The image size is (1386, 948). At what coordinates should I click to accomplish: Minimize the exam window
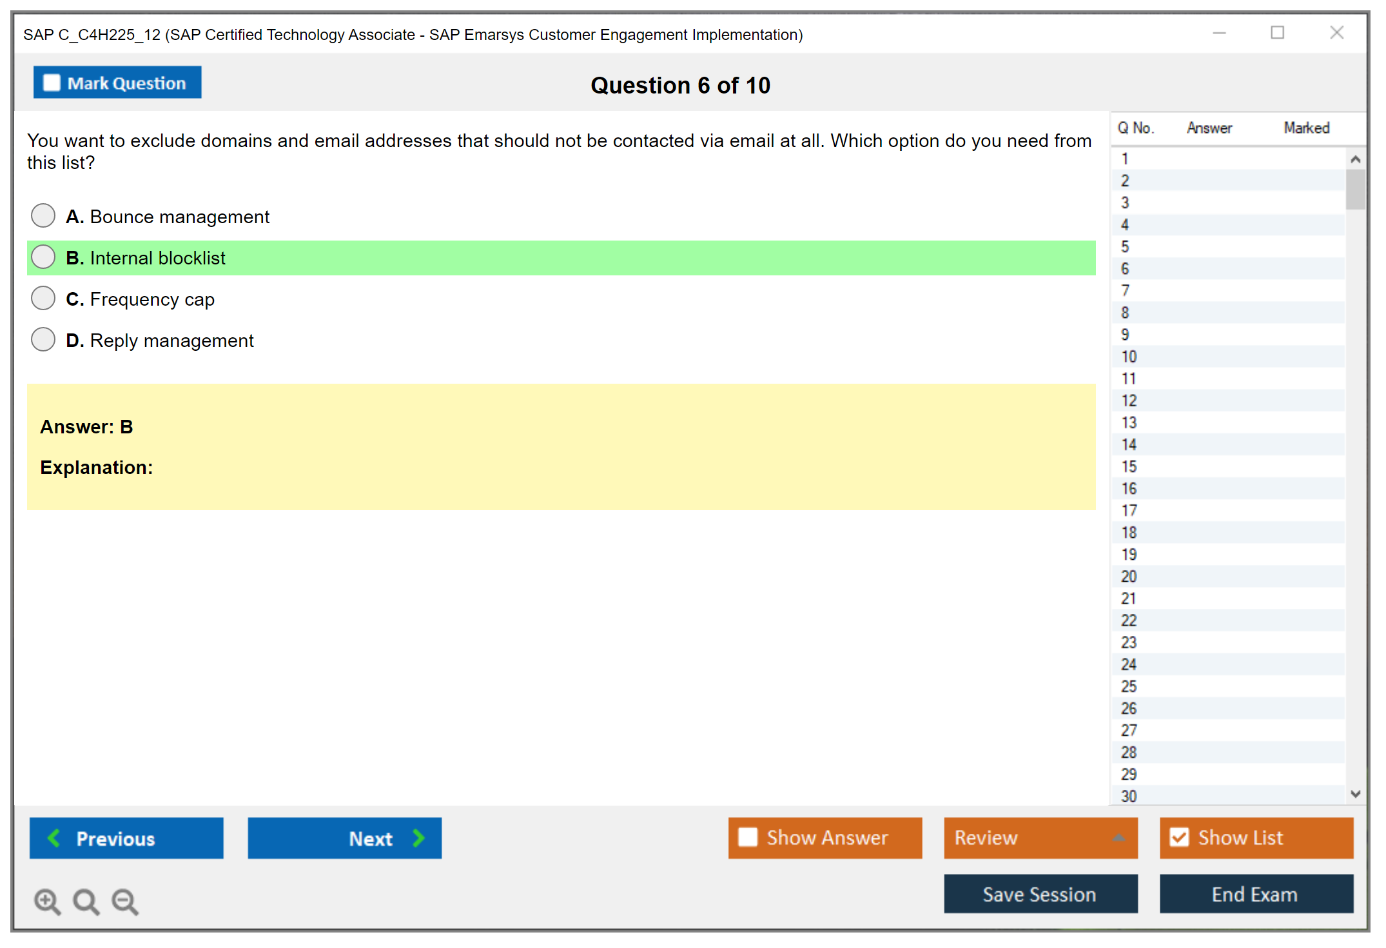click(1219, 33)
